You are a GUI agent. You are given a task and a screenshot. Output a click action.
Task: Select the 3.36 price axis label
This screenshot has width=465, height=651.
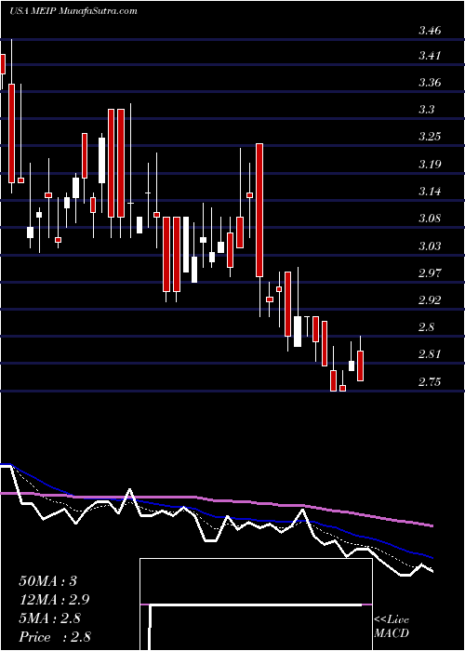(430, 83)
